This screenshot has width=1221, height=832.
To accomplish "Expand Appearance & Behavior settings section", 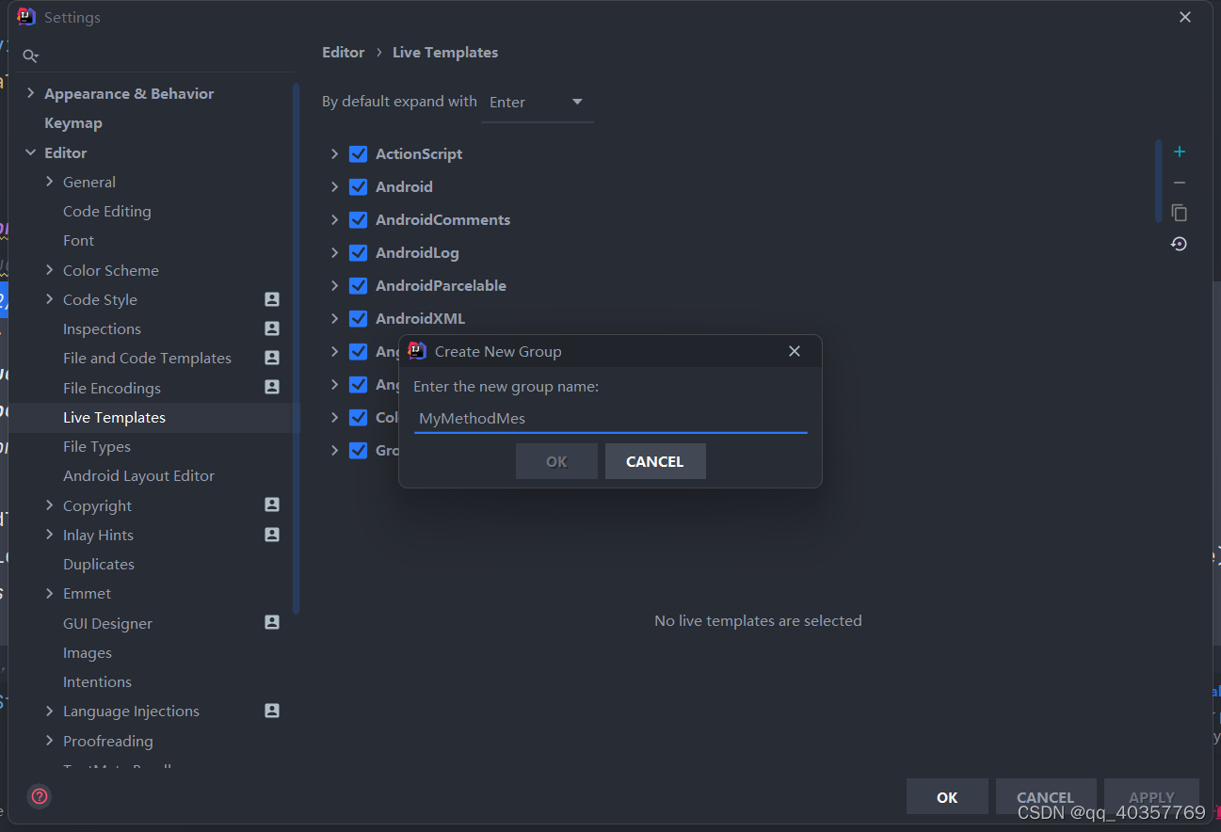I will point(31,93).
